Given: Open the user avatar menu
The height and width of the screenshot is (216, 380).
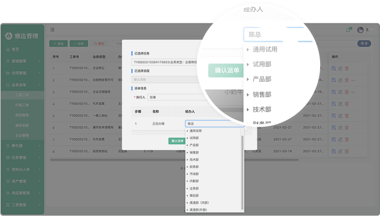Looking at the screenshot, I should 360,30.
